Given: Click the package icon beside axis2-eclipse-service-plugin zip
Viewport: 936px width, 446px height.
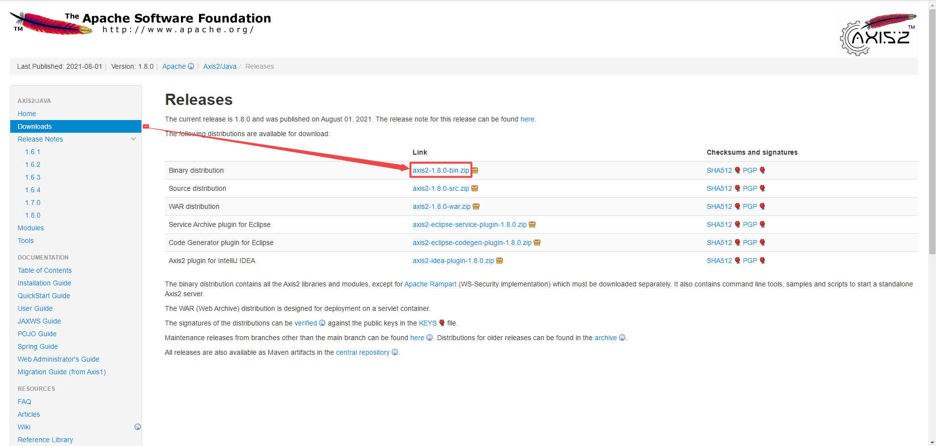Looking at the screenshot, I should pos(532,224).
